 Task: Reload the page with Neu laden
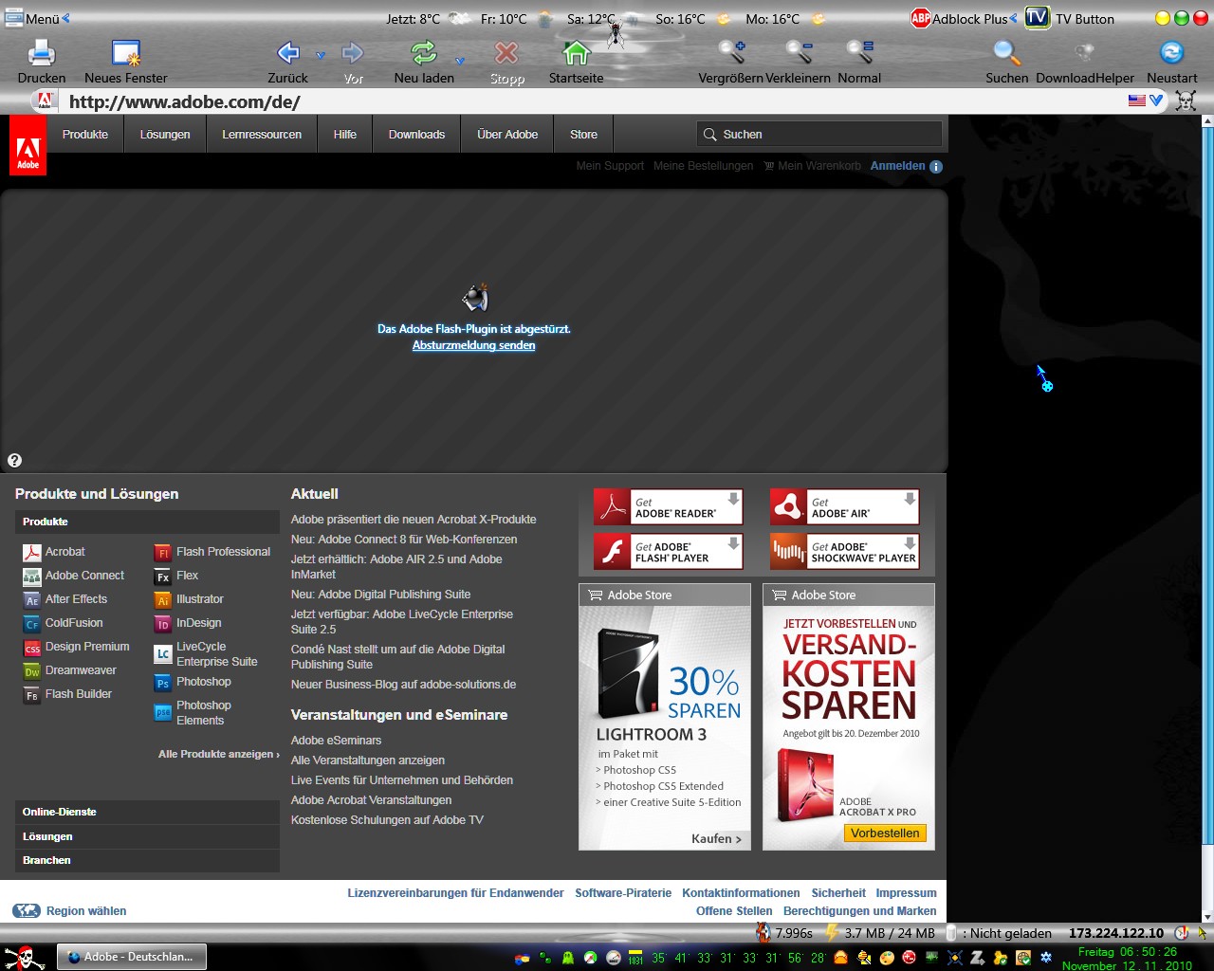click(424, 52)
